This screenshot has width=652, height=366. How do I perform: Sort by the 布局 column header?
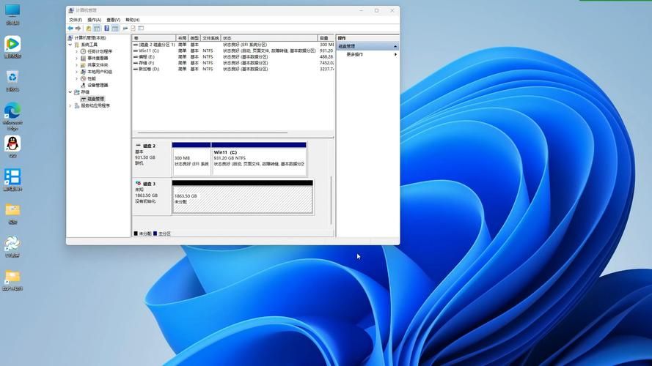[182, 38]
